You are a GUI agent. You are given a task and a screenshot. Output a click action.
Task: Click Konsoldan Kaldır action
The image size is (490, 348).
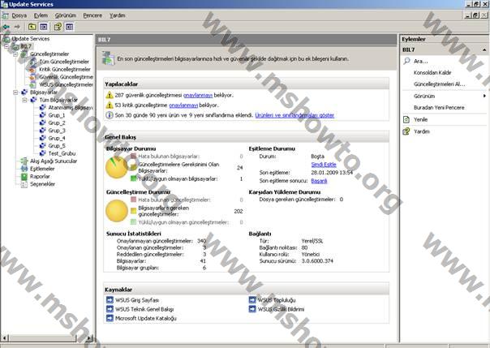(x=432, y=73)
